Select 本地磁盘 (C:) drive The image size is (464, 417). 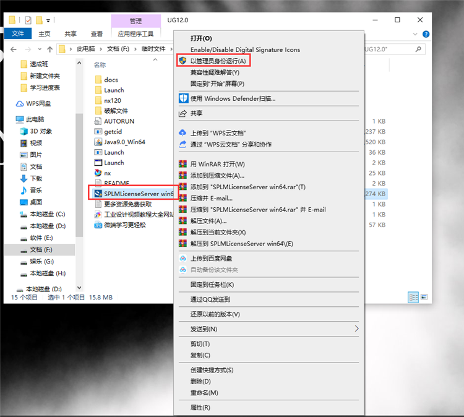[x=42, y=214]
